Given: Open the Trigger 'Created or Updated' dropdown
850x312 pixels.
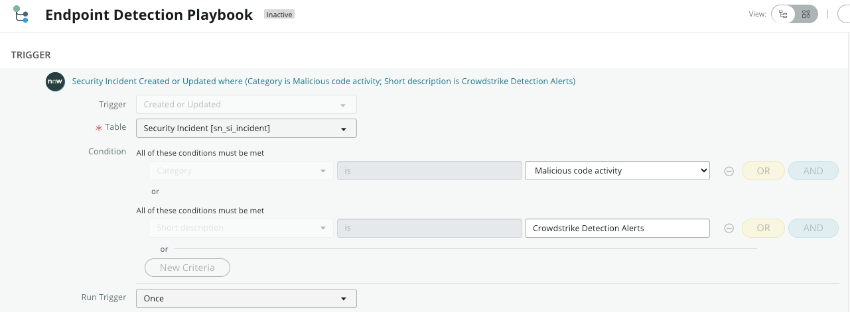Looking at the screenshot, I should click(246, 105).
